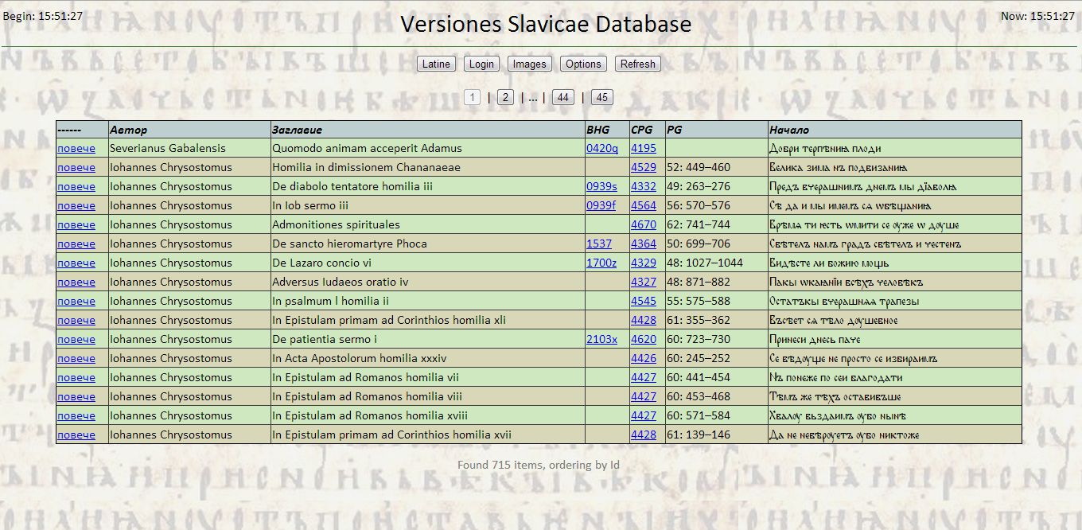The width and height of the screenshot is (1082, 530).
Task: Open CPG 4427 in Romanos homilia vii row
Action: (644, 377)
